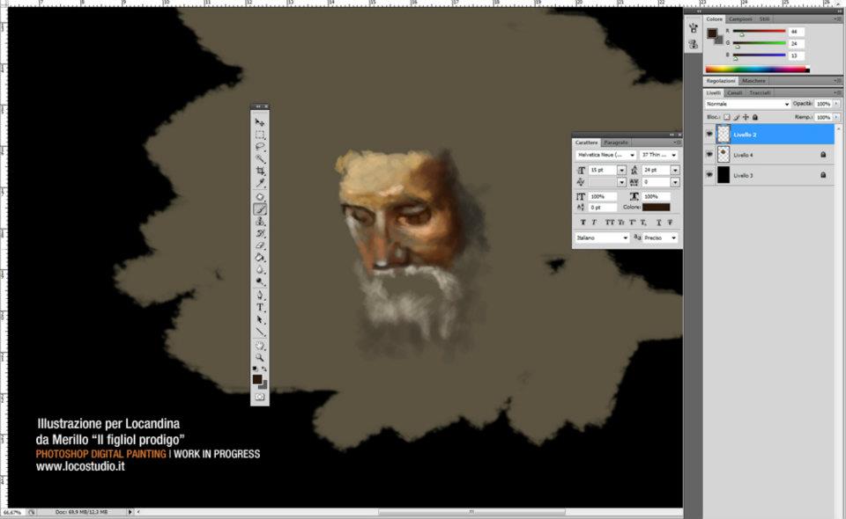846x519 pixels.
Task: Open the Opacità slider arrow
Action: click(836, 104)
